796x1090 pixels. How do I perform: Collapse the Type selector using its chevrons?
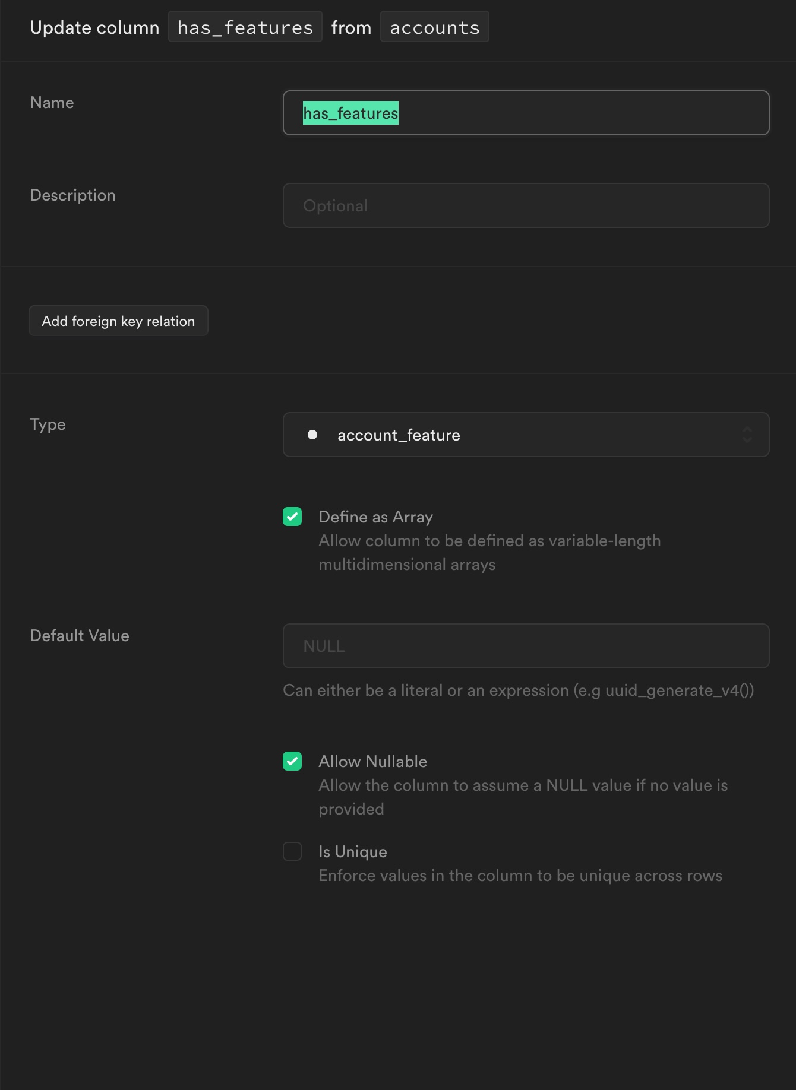[747, 435]
